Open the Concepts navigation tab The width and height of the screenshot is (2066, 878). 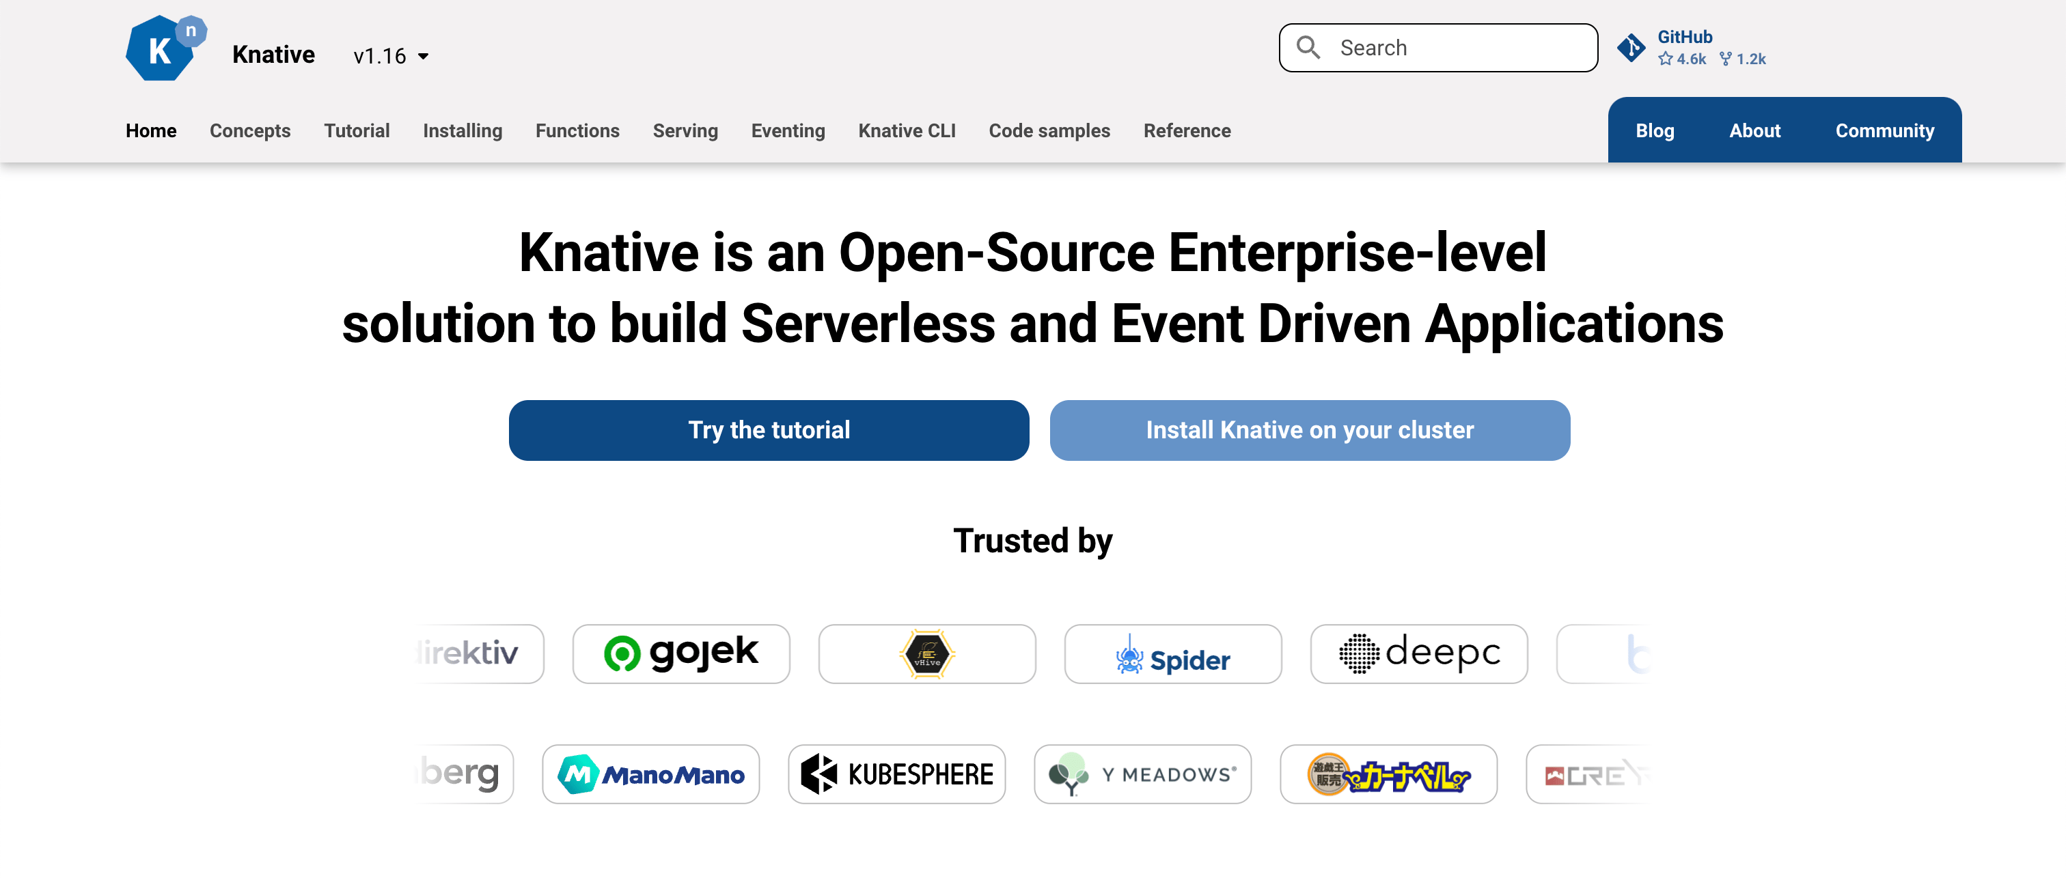(250, 130)
